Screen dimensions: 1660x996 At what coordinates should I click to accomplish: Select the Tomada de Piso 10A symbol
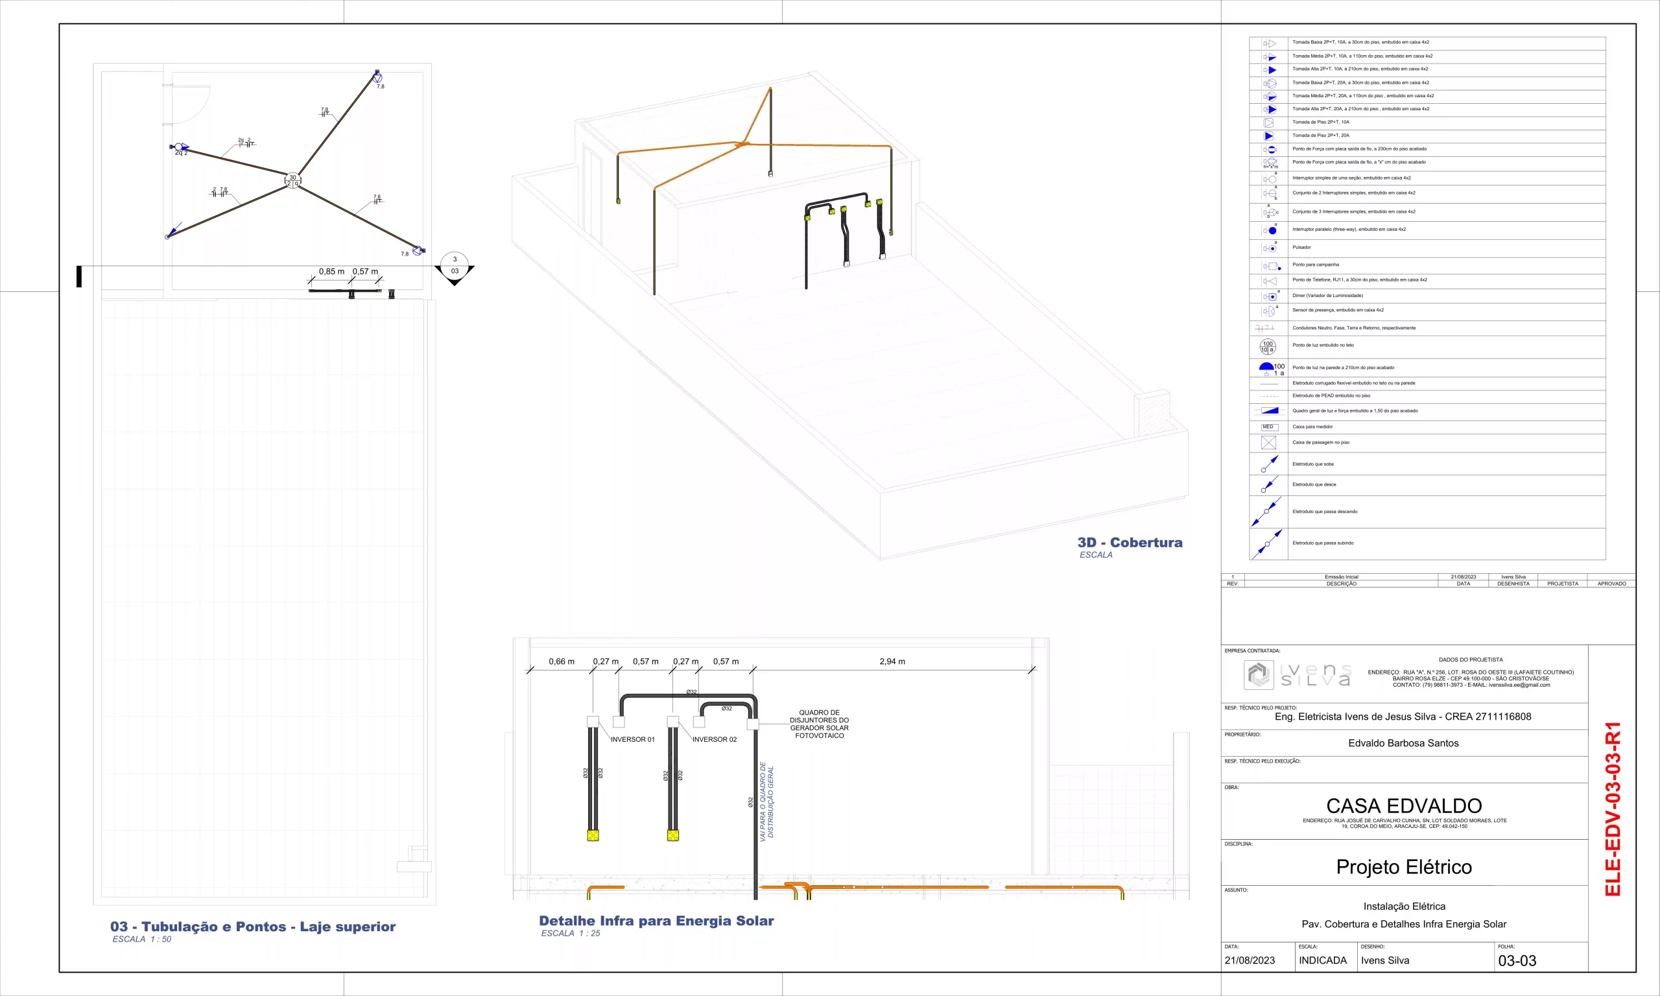click(1268, 123)
